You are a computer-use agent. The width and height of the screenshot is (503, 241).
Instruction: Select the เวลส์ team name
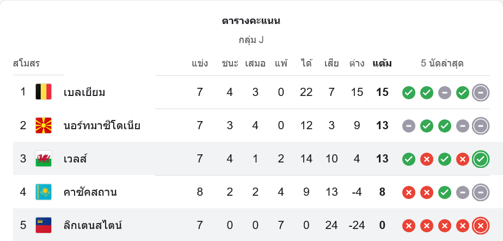(75, 159)
